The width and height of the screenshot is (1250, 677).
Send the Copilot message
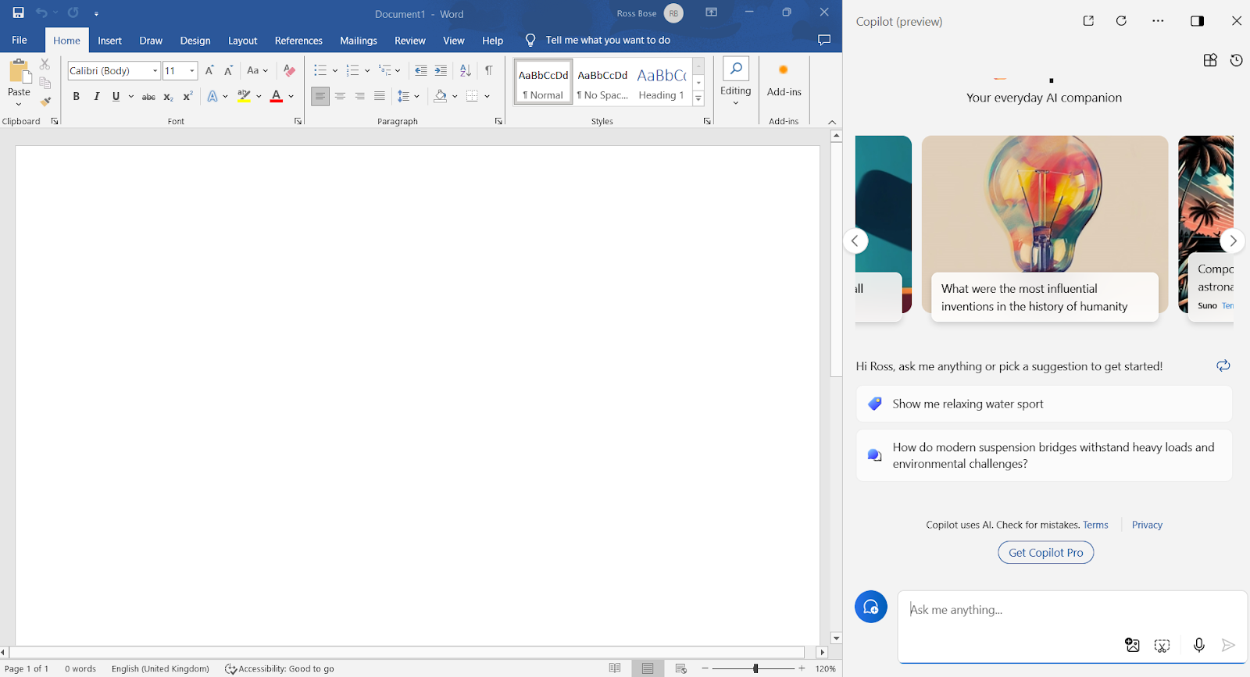click(x=1228, y=645)
